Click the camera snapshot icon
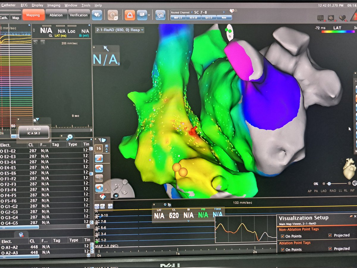This screenshot has height=268, width=357. click(x=142, y=15)
